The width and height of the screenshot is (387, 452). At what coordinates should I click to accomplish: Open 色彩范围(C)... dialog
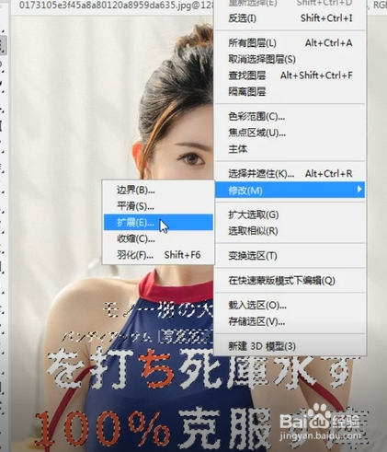tap(290, 117)
